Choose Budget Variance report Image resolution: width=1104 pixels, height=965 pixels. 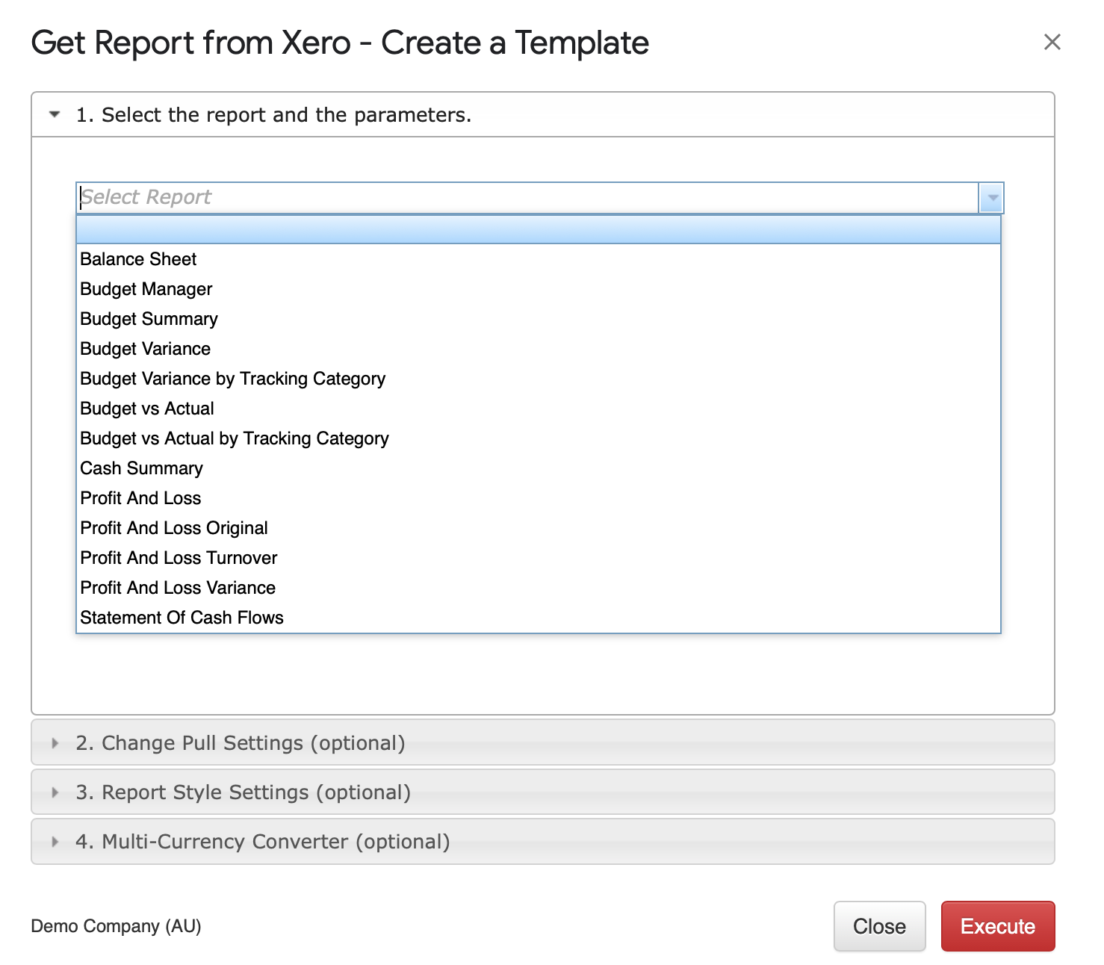click(x=539, y=349)
